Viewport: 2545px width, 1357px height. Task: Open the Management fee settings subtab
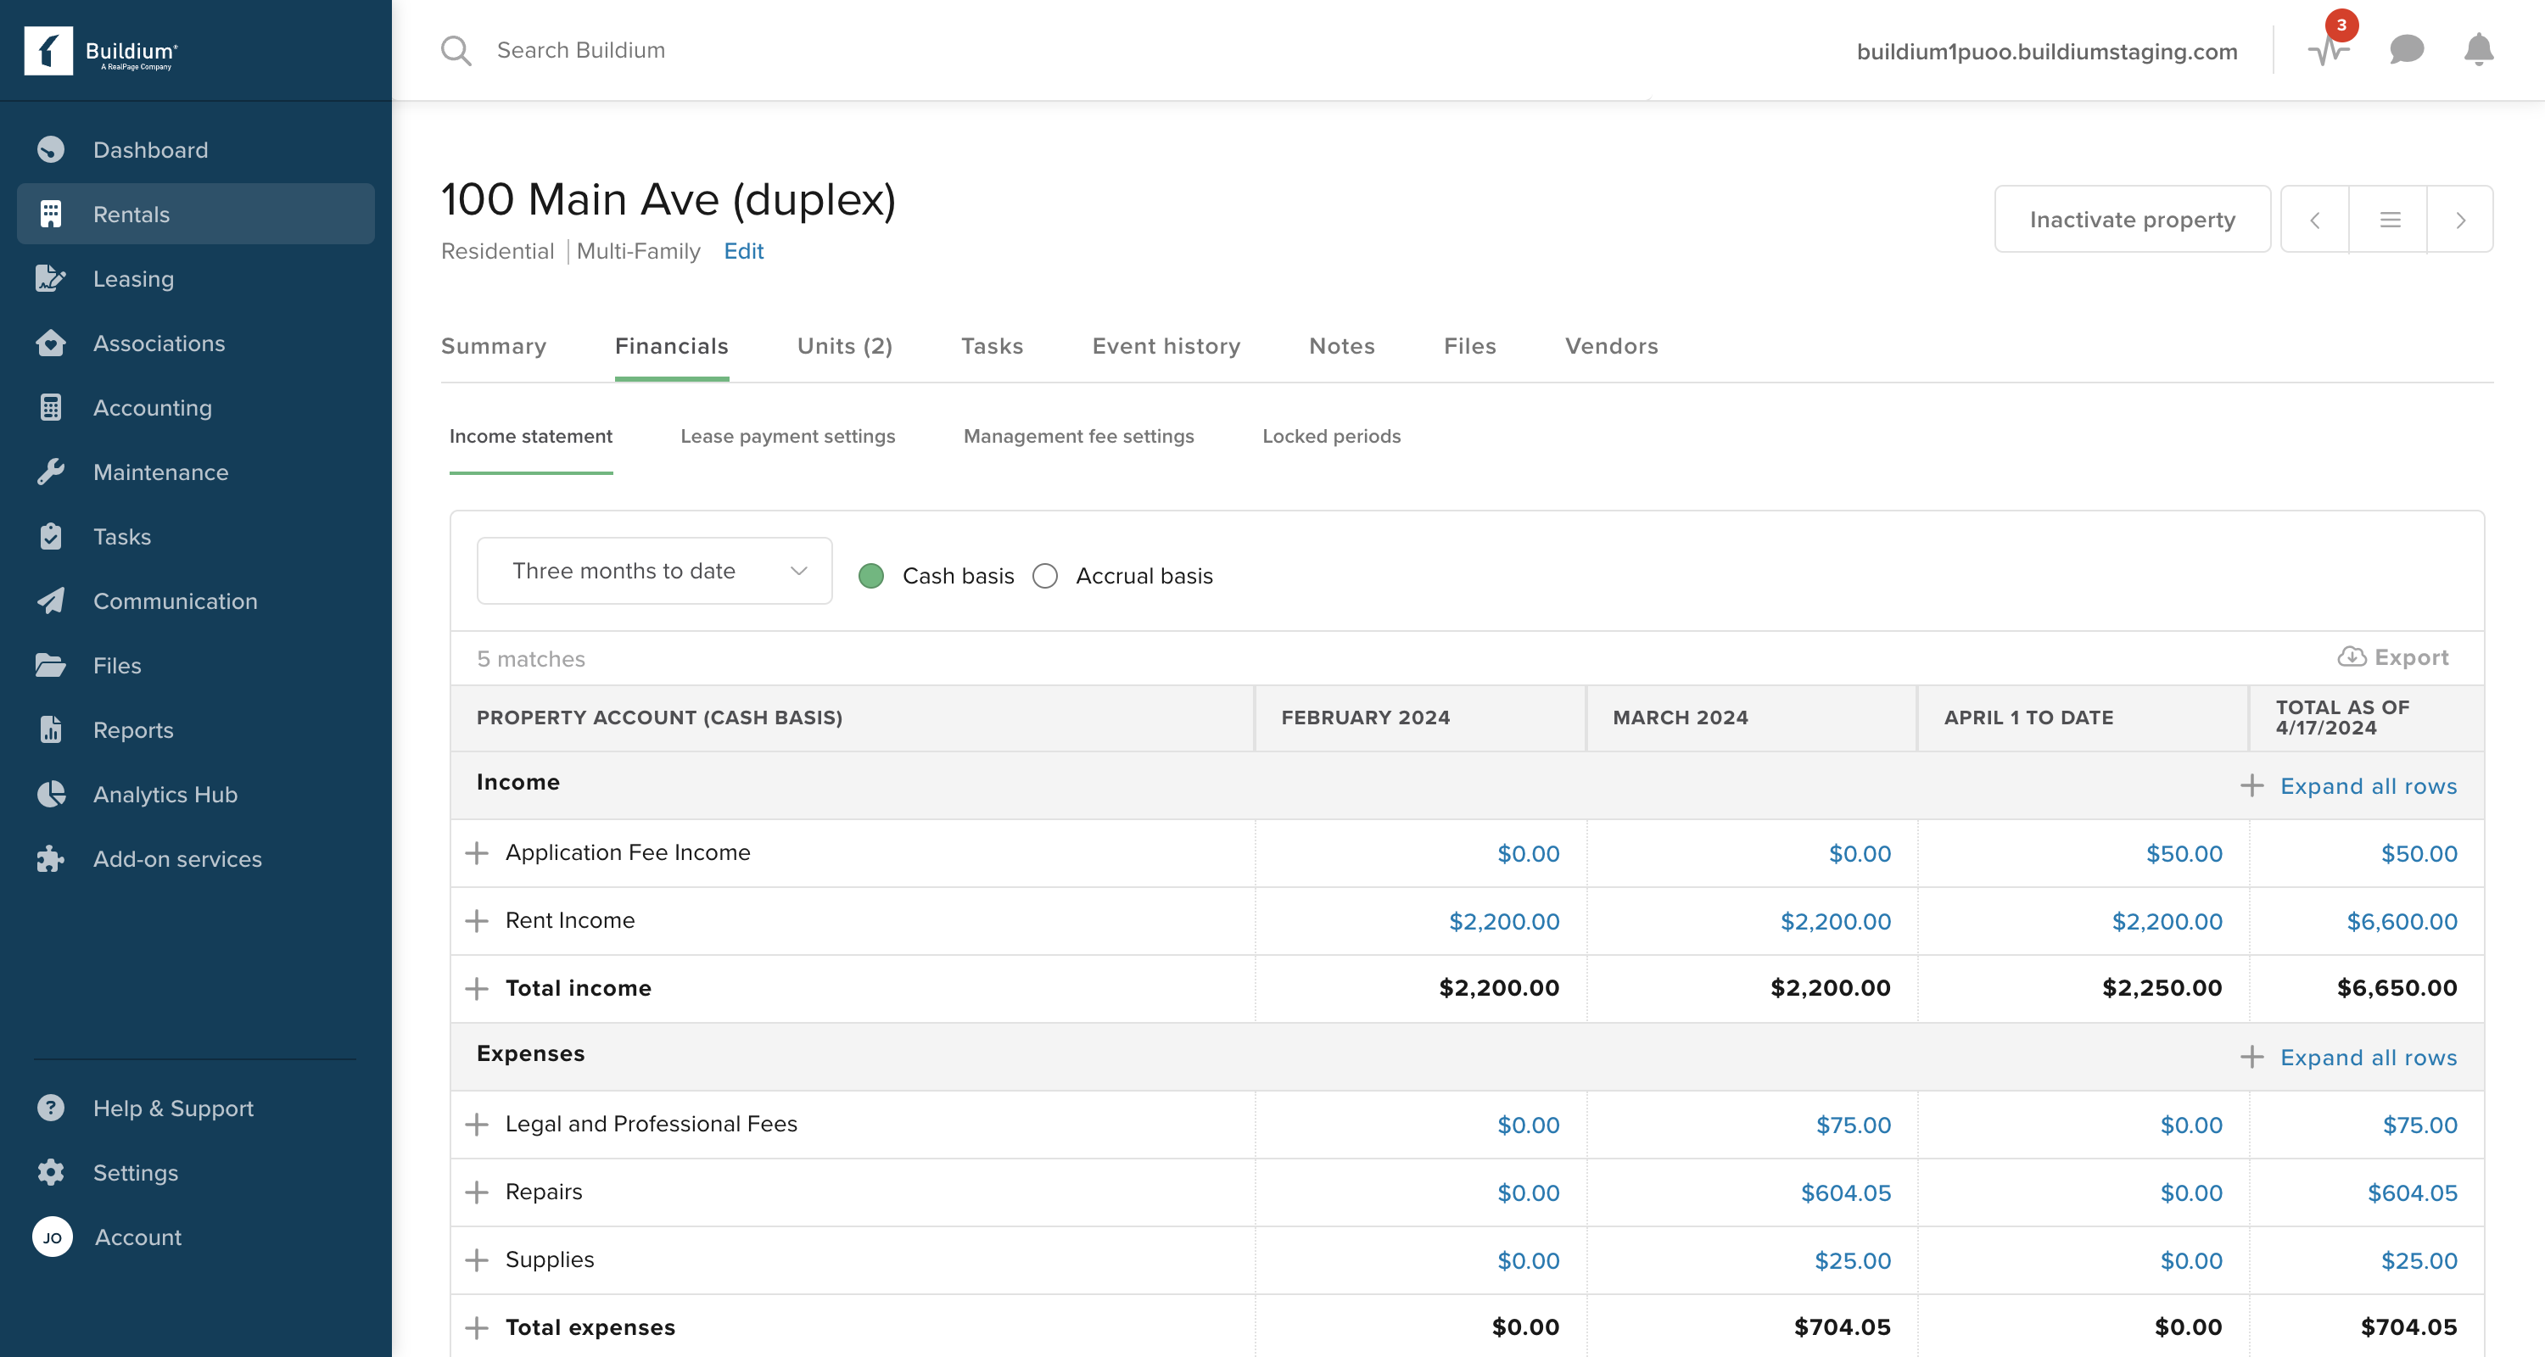[1078, 436]
